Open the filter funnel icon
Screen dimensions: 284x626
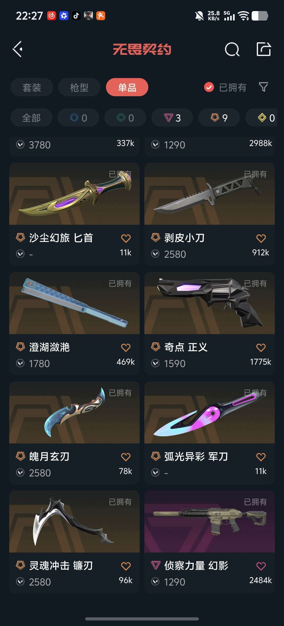pyautogui.click(x=263, y=87)
